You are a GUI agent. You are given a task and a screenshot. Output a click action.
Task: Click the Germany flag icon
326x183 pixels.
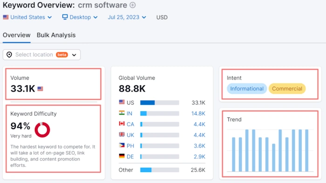tap(122, 156)
